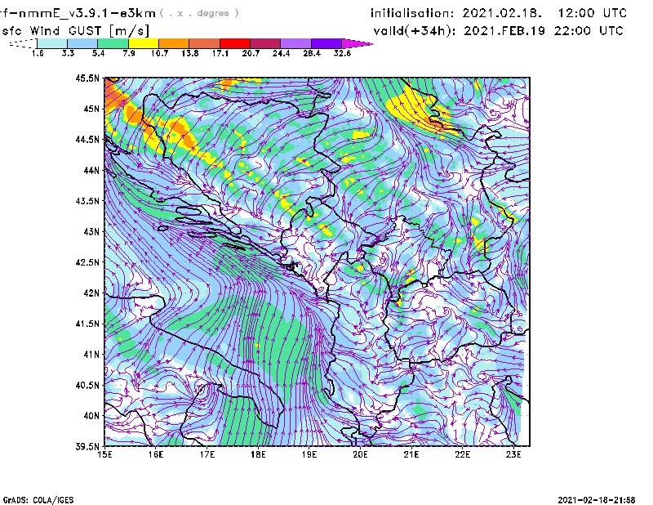The height and width of the screenshot is (505, 653).
Task: Click the light blue legend swatch
Action: pyautogui.click(x=82, y=43)
